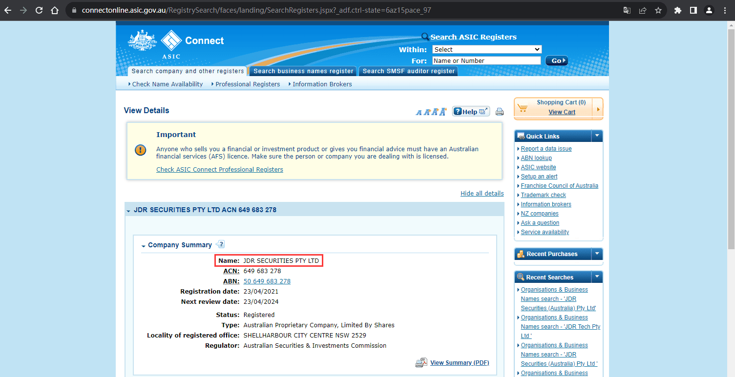The height and width of the screenshot is (377, 735).
Task: Open ABN lookup quick link
Action: pyautogui.click(x=536, y=158)
